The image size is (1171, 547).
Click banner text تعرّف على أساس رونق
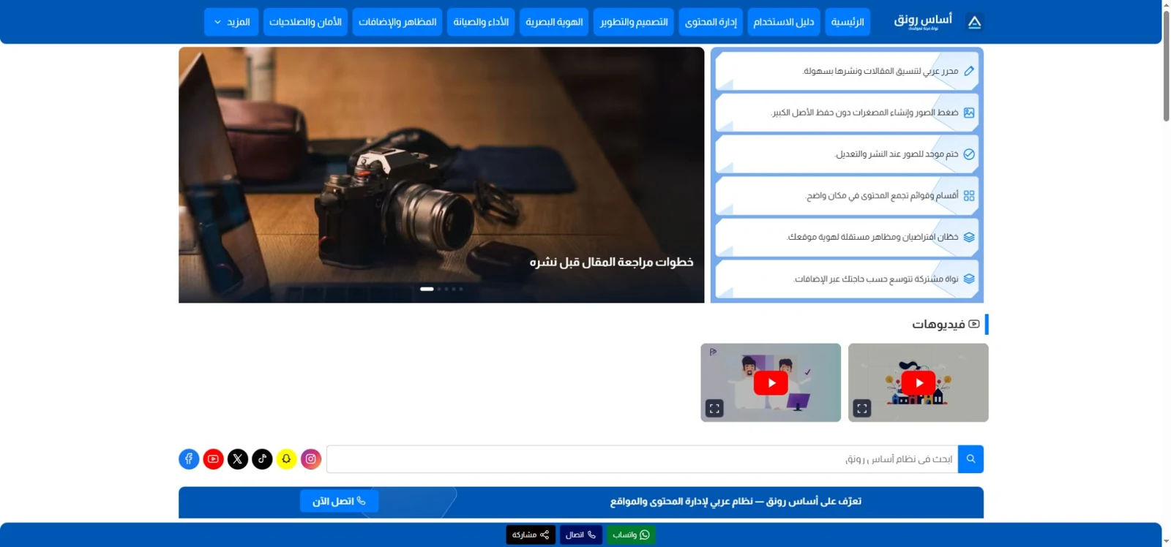click(736, 502)
